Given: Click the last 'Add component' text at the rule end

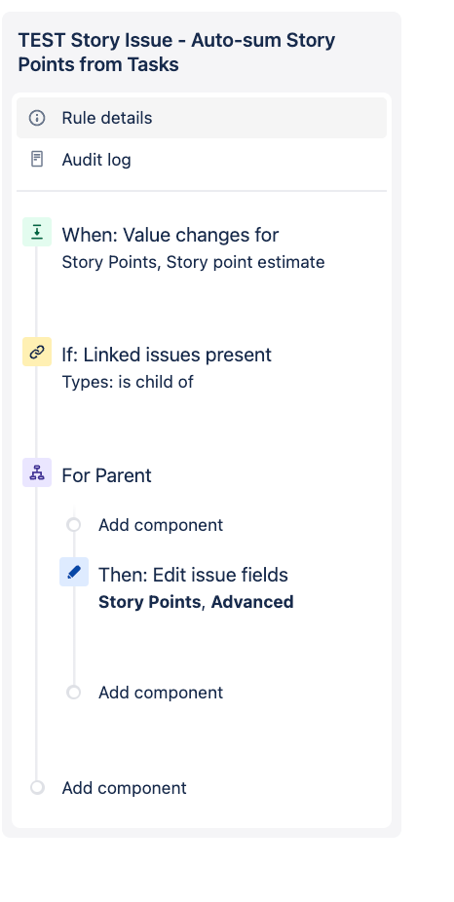Looking at the screenshot, I should (x=125, y=788).
